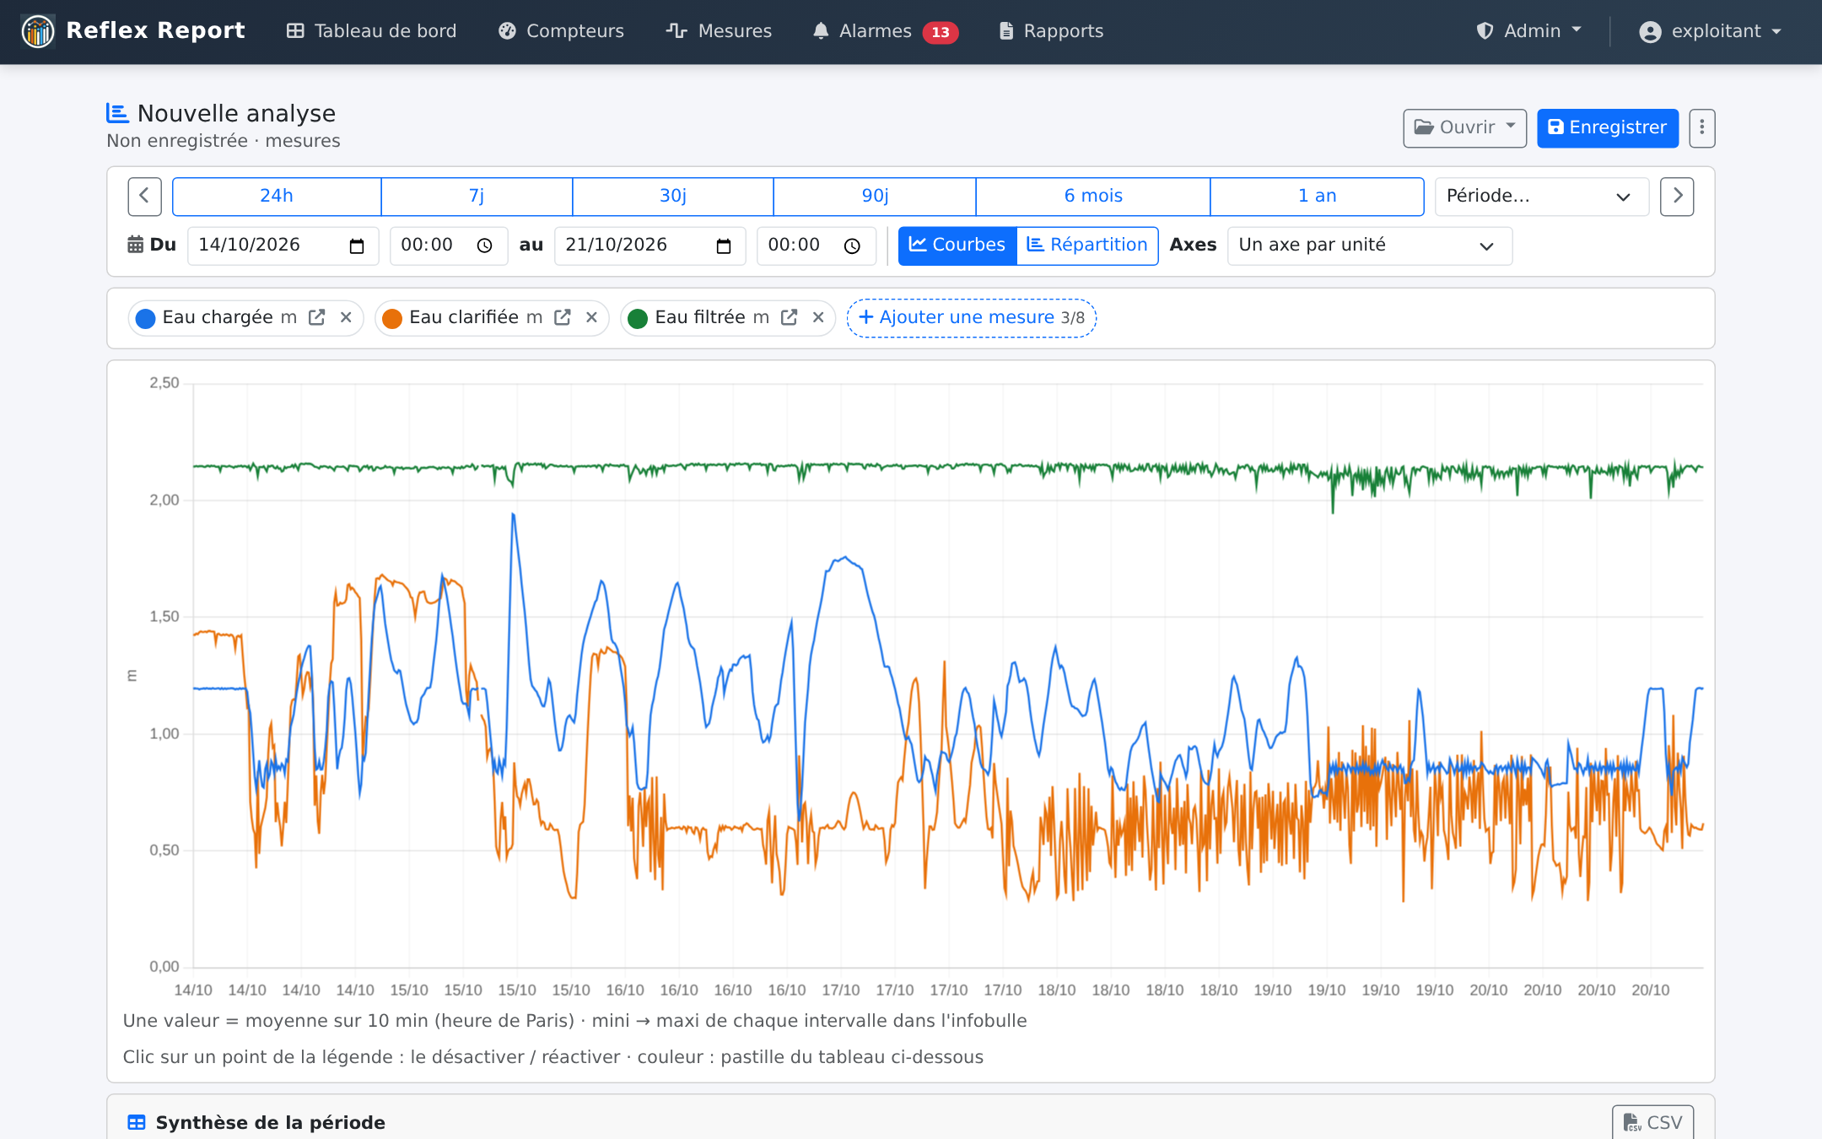Click the start date field 14/10/2026
The height and width of the screenshot is (1139, 1822).
[283, 246]
